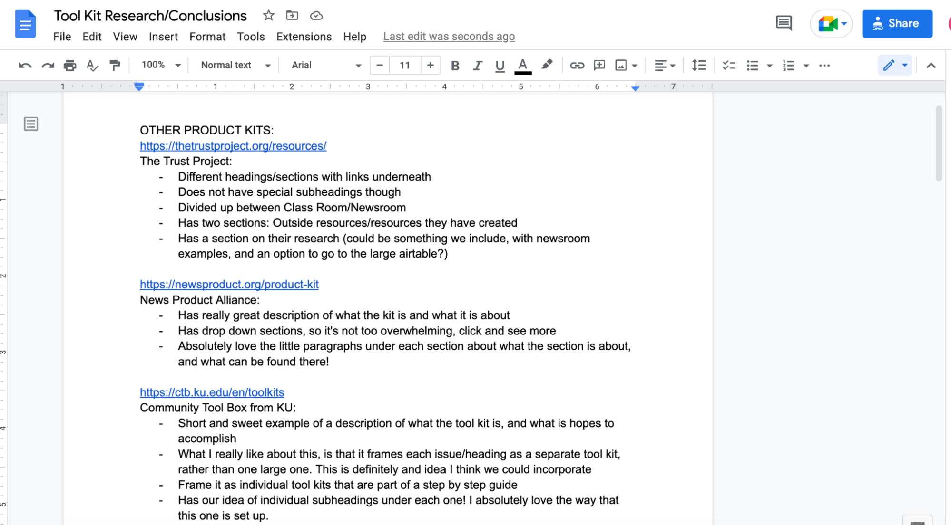Show the document outline icon
Screen dimensions: 951x525
[x=31, y=124]
